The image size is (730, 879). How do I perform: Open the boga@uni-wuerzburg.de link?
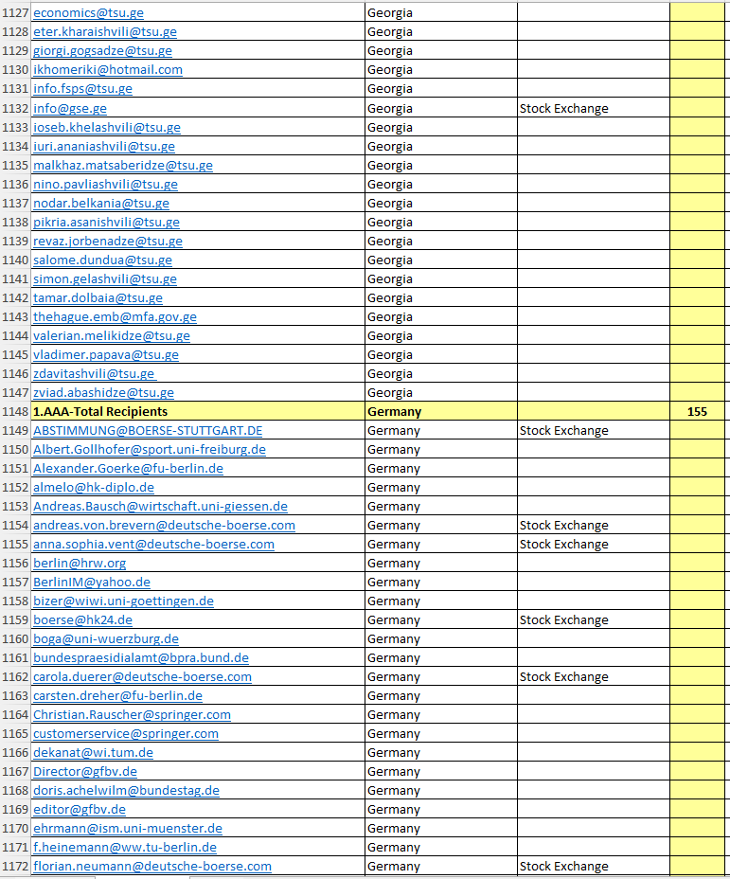106,639
